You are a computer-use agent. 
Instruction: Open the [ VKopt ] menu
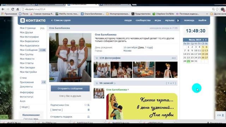(24, 107)
